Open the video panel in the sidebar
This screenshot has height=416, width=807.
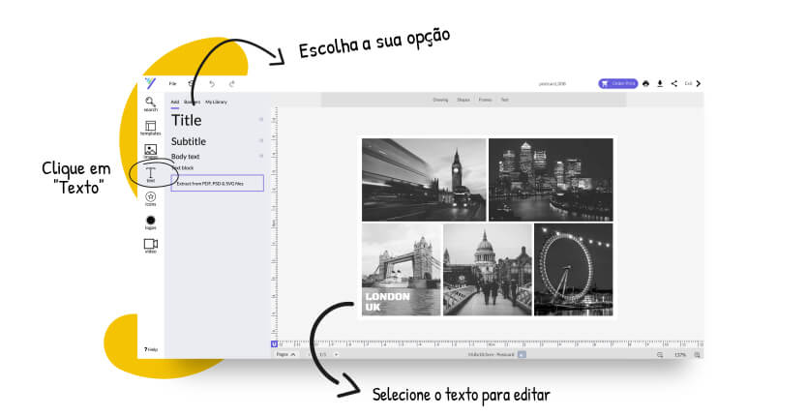pos(150,246)
